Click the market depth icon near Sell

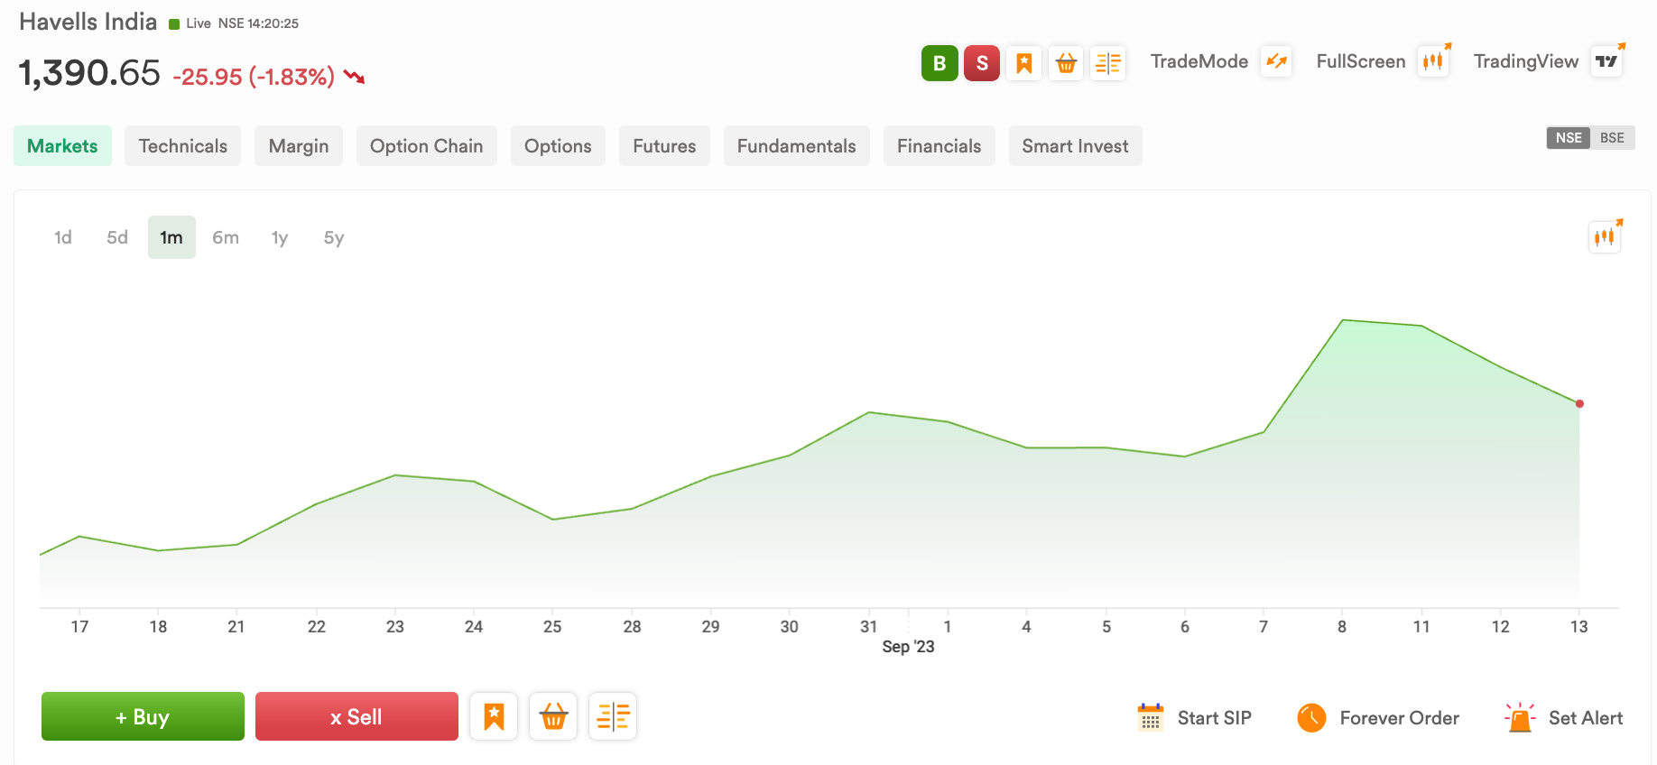(x=613, y=716)
